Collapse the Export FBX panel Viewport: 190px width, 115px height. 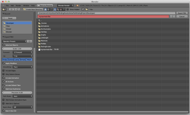point(3,37)
